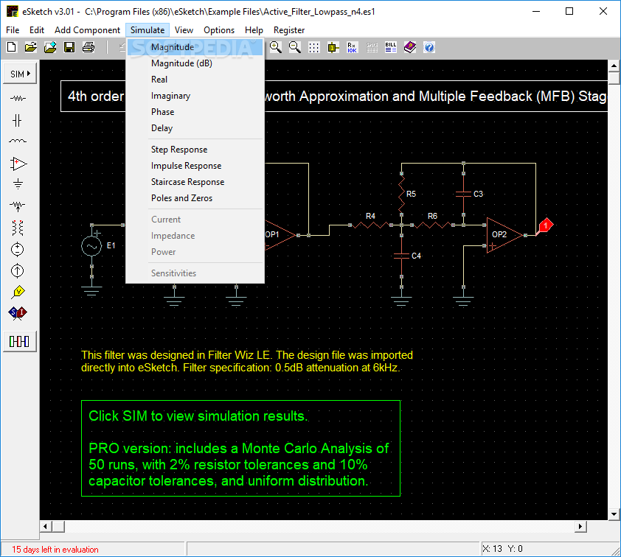Select Step Response simulation
621x557 pixels.
click(195, 150)
